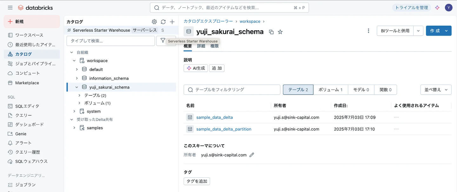The image size is (457, 192).
Task: Expand the system catalog node
Action: 74,111
